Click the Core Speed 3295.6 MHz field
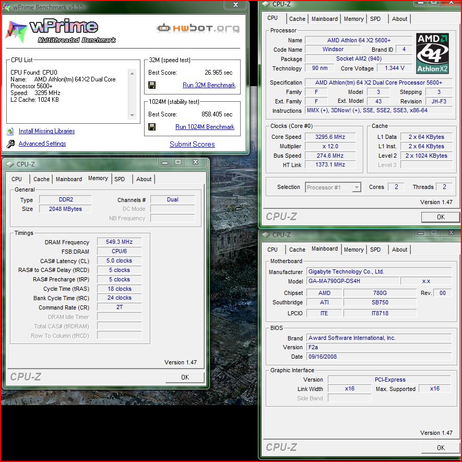Screen dimensions: 462x462 (x=330, y=137)
